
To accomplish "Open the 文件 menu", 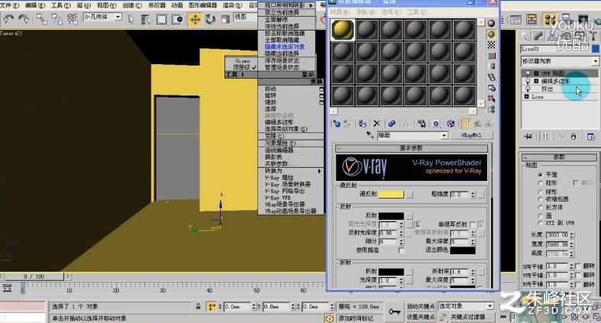I will (10, 5).
